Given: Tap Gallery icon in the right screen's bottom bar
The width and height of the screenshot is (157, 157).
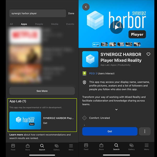Looking at the screenshot, I should click(131, 147).
